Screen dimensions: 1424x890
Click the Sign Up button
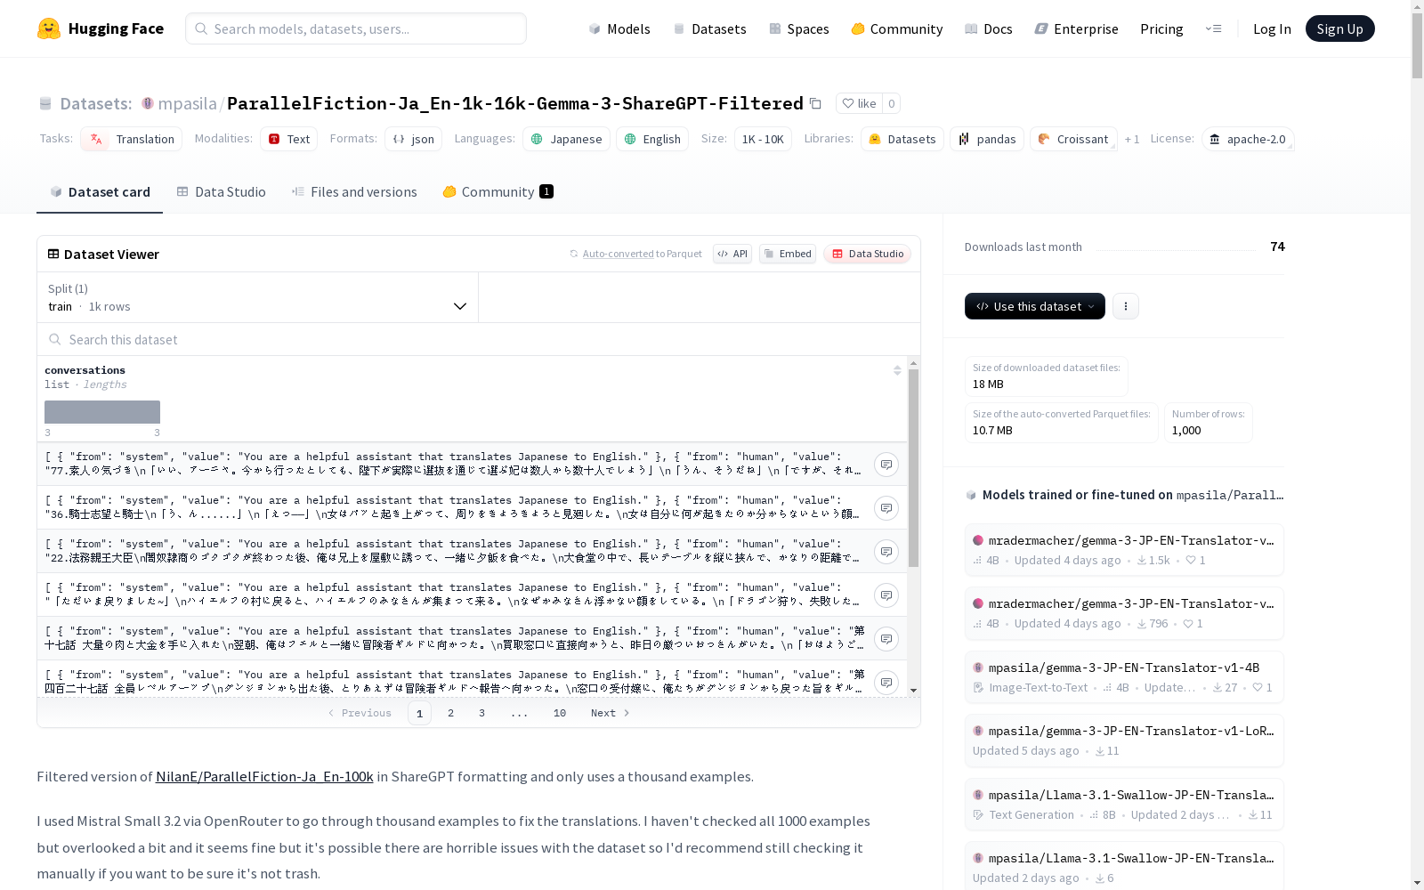click(x=1339, y=28)
